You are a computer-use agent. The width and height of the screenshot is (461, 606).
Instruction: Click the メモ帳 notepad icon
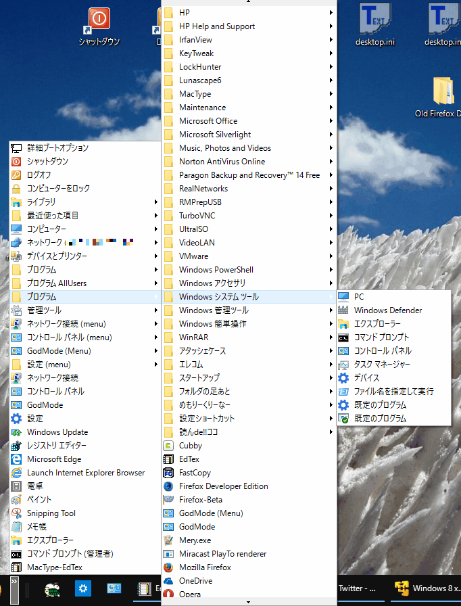click(16, 527)
